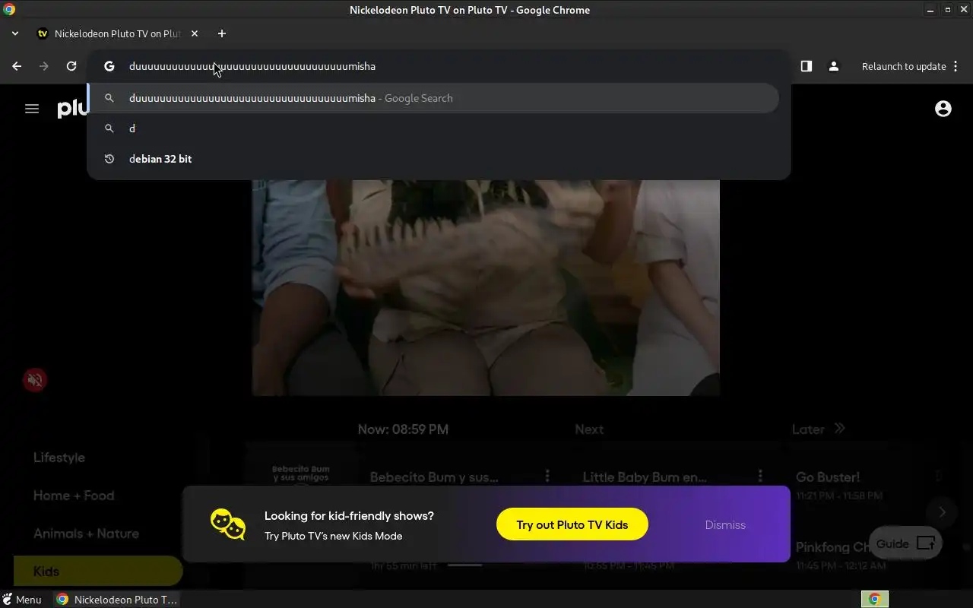Dismiss the Kids Mode banner

[725, 524]
